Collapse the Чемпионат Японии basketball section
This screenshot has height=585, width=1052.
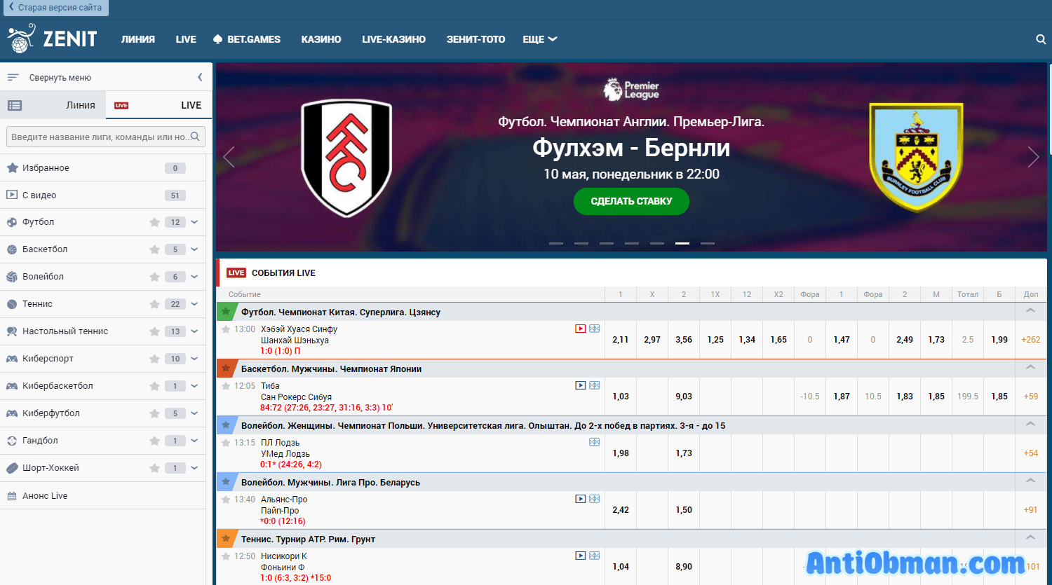click(1030, 367)
